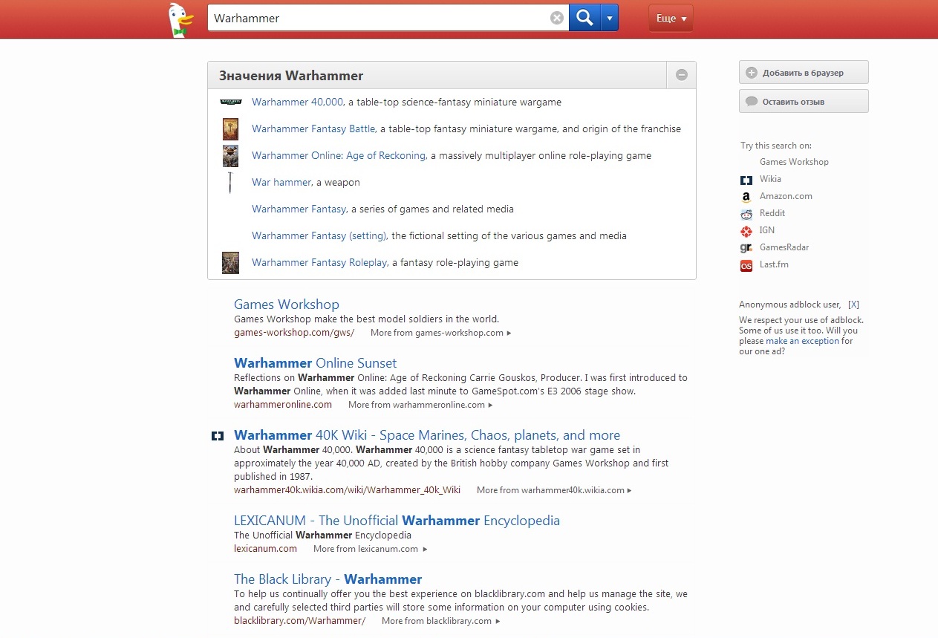Open the Warhammer Online Sunset result

point(315,363)
